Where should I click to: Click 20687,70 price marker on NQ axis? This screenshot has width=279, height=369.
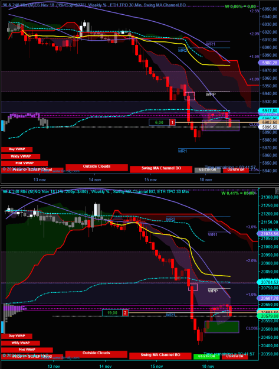point(268,298)
